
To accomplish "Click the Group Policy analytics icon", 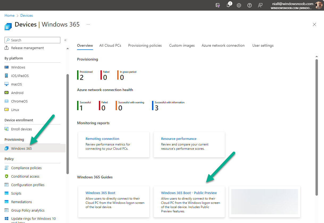I will (7, 210).
